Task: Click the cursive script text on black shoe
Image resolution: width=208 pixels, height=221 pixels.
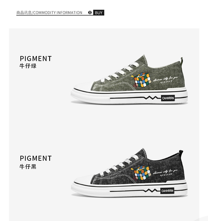Action: click(x=165, y=172)
